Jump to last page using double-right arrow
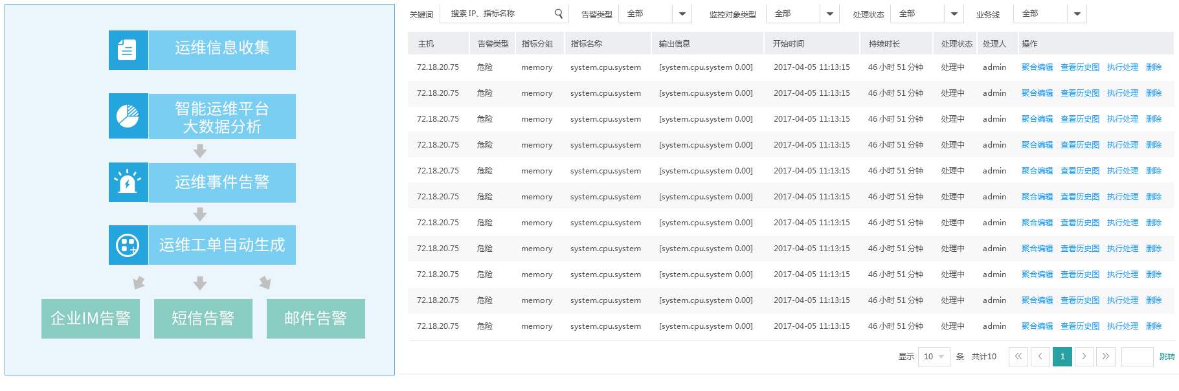 pos(1105,357)
